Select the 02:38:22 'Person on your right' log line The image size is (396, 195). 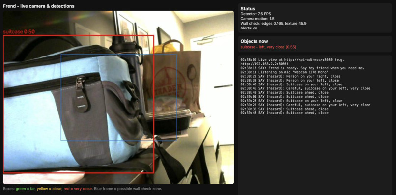coord(290,76)
